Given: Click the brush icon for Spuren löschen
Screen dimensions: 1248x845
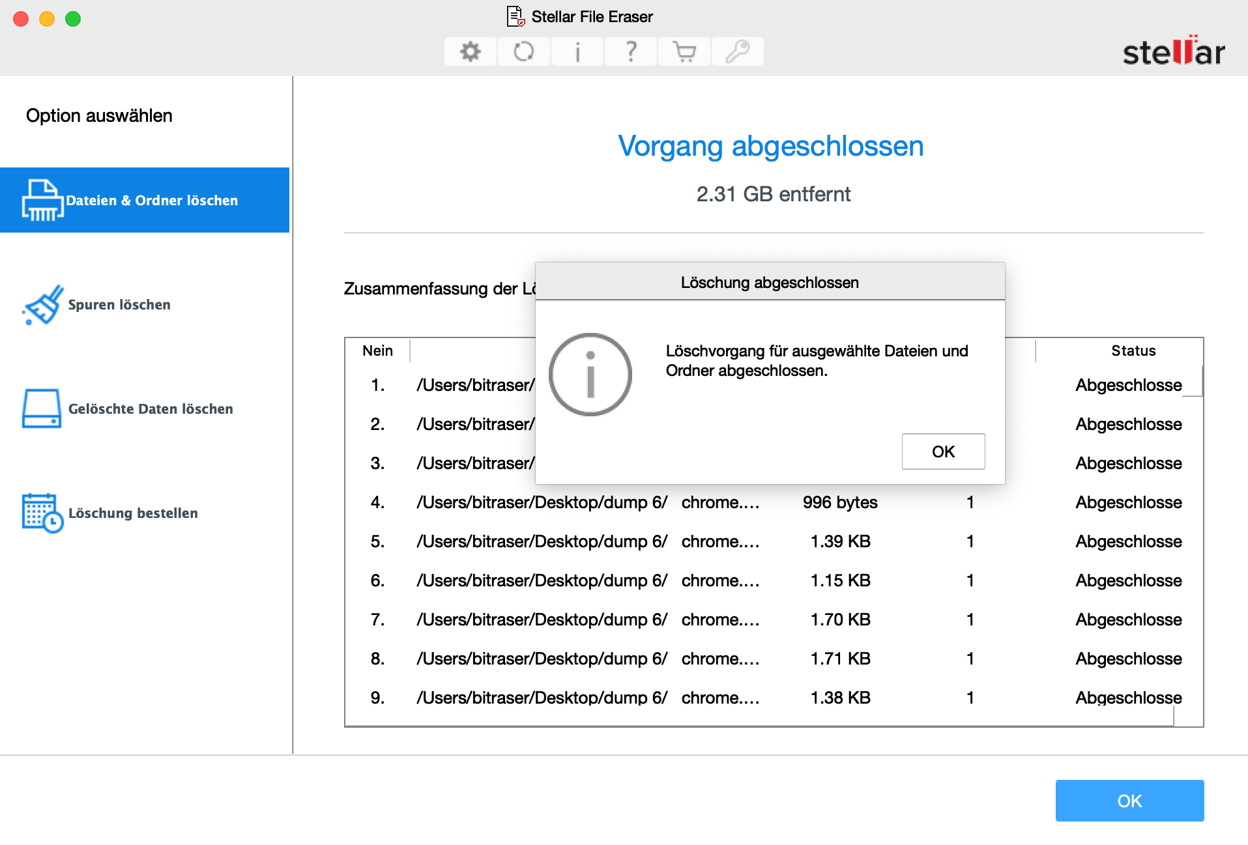Looking at the screenshot, I should 42,304.
